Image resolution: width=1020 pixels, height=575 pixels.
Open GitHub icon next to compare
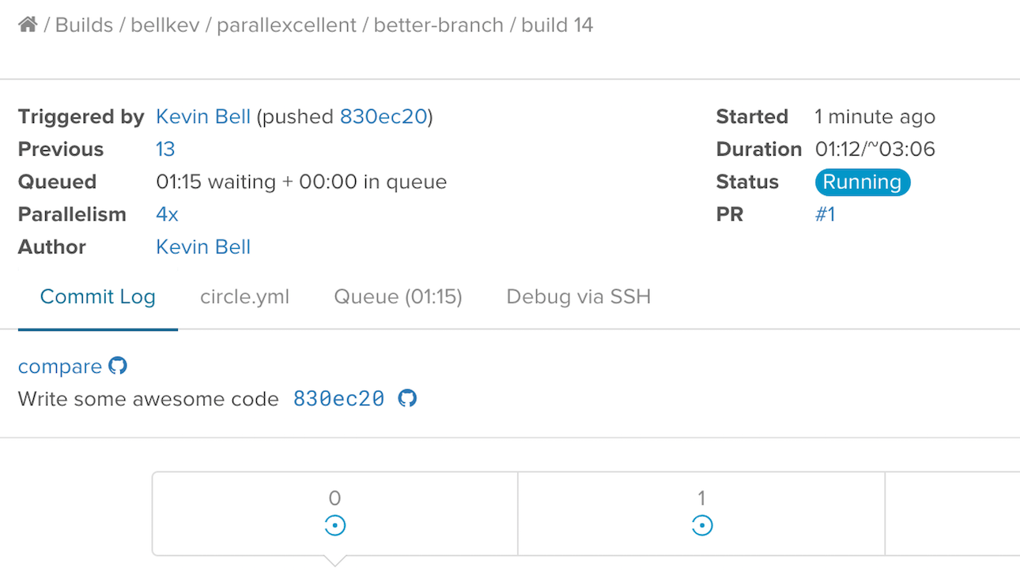118,366
